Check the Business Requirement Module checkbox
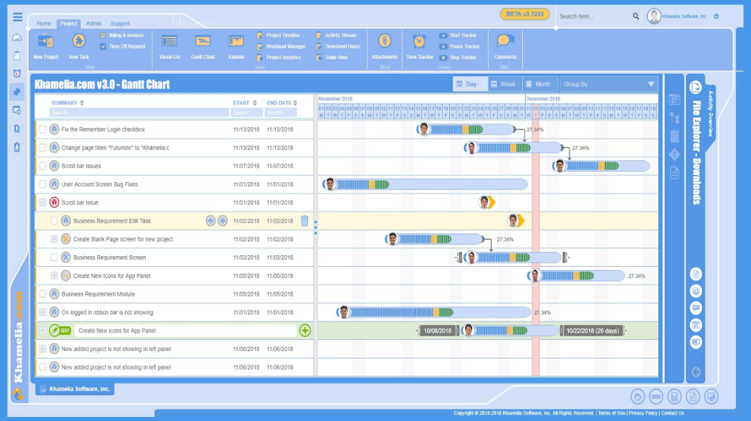 coord(43,295)
